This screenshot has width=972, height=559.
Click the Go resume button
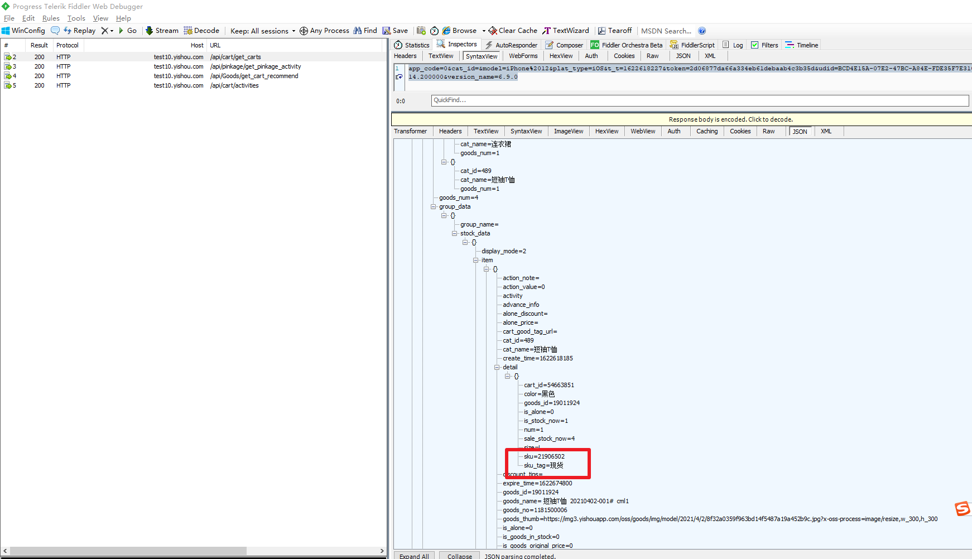click(128, 31)
